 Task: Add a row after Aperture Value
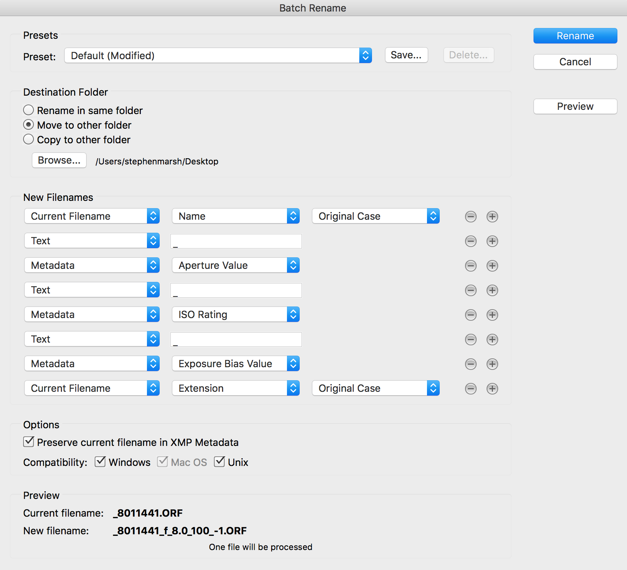click(492, 266)
